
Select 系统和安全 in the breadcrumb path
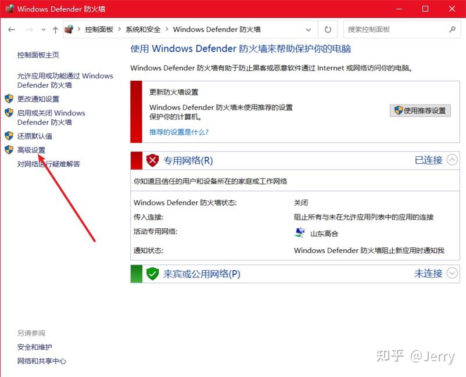143,30
